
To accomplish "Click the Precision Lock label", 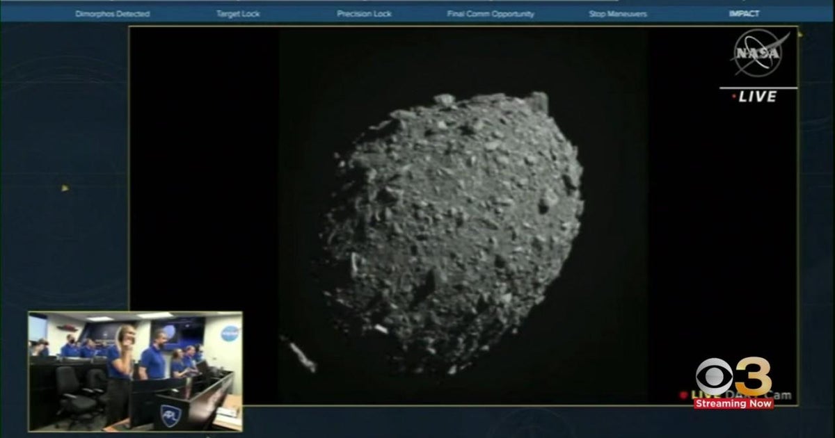I will 365,13.
